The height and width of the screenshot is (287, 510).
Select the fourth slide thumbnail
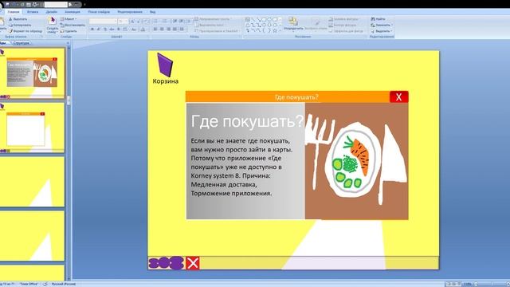[32, 236]
